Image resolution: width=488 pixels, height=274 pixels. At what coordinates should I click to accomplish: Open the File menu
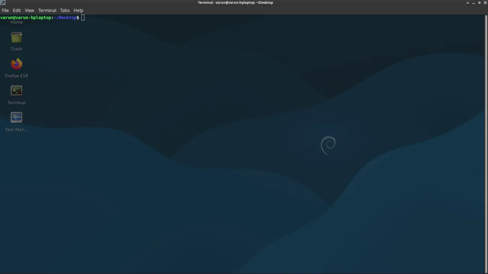pos(5,10)
